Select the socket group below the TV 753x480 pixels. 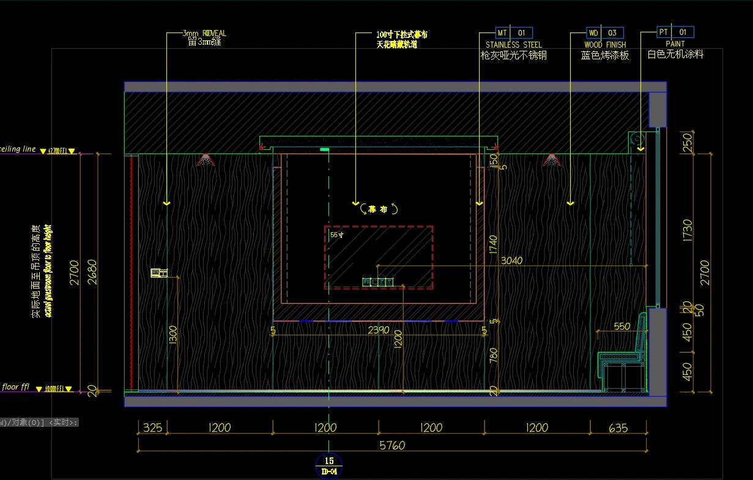[377, 282]
